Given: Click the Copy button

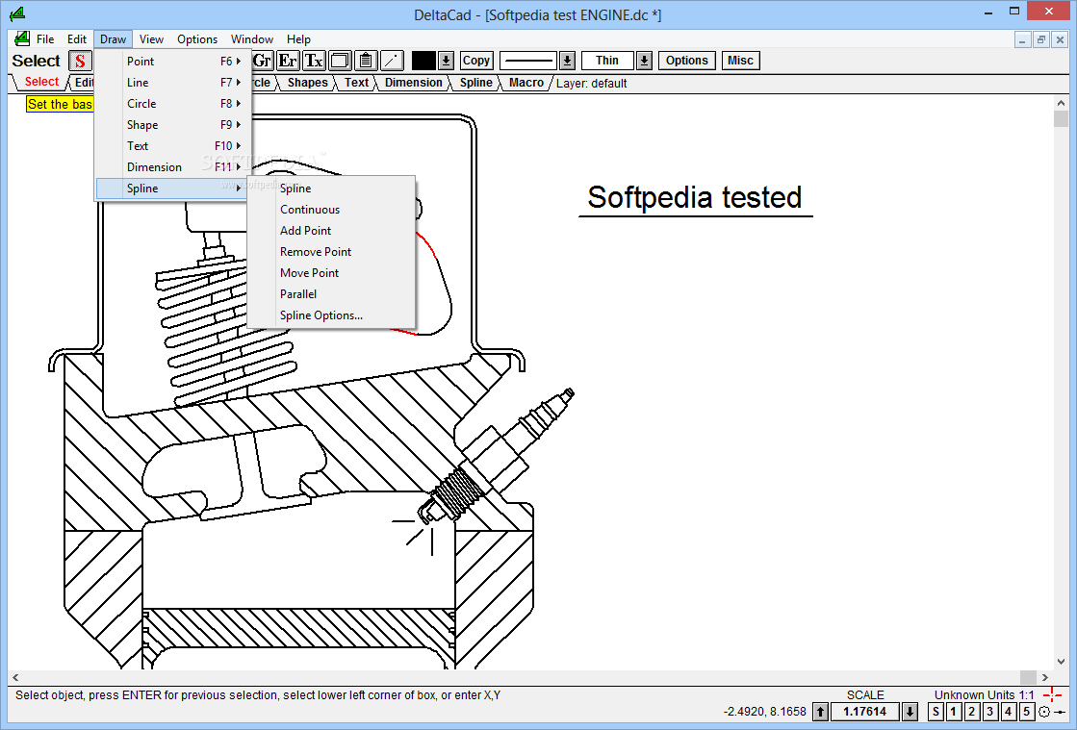Looking at the screenshot, I should [x=476, y=61].
